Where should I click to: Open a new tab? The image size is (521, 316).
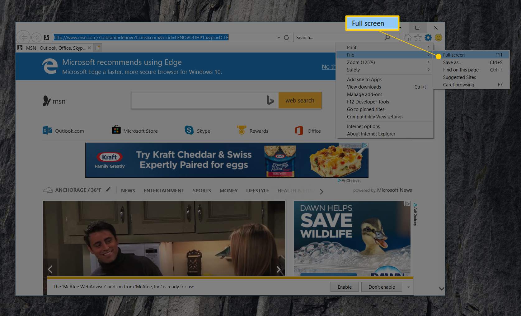[x=98, y=48]
